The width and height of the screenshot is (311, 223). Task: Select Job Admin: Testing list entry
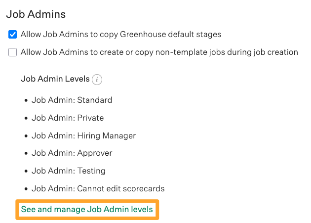[69, 171]
